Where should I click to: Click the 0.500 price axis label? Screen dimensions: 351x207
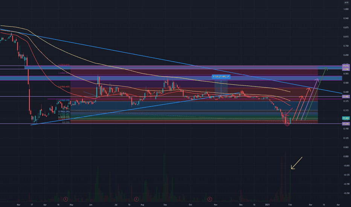click(346, 83)
